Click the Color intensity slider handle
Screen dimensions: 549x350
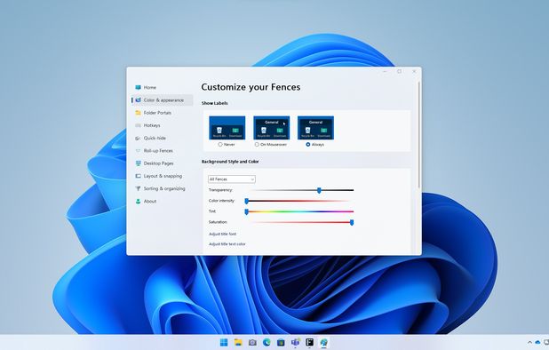tap(246, 201)
